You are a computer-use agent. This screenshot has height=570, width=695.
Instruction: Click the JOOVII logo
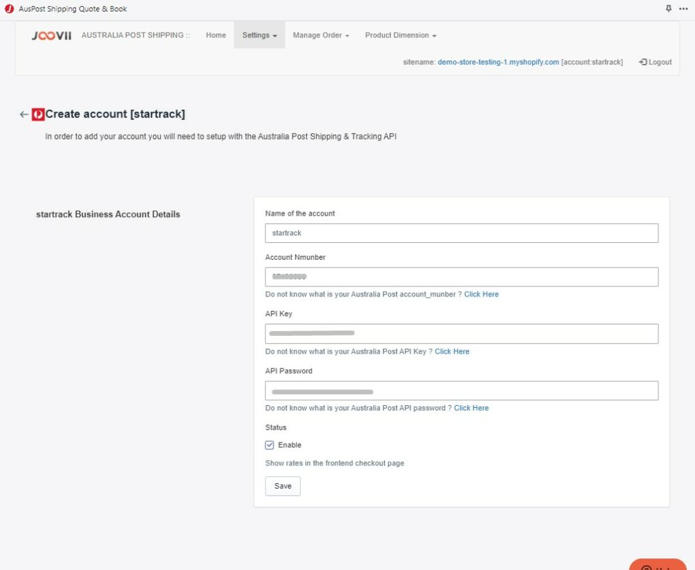point(52,35)
